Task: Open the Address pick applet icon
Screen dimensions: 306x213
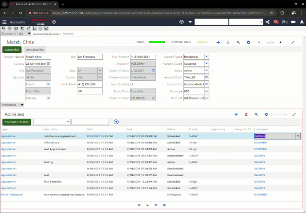Action: pyautogui.click(x=49, y=63)
